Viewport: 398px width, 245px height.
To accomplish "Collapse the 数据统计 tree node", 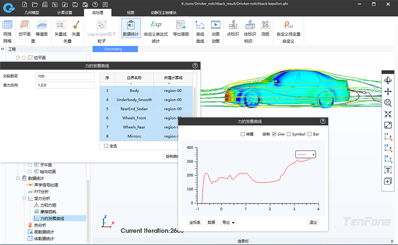I will click(17, 178).
